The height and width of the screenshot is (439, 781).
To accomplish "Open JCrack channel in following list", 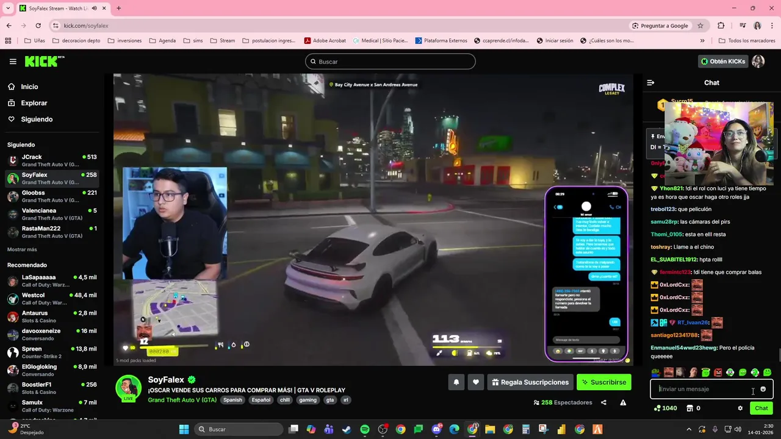I will [x=52, y=160].
